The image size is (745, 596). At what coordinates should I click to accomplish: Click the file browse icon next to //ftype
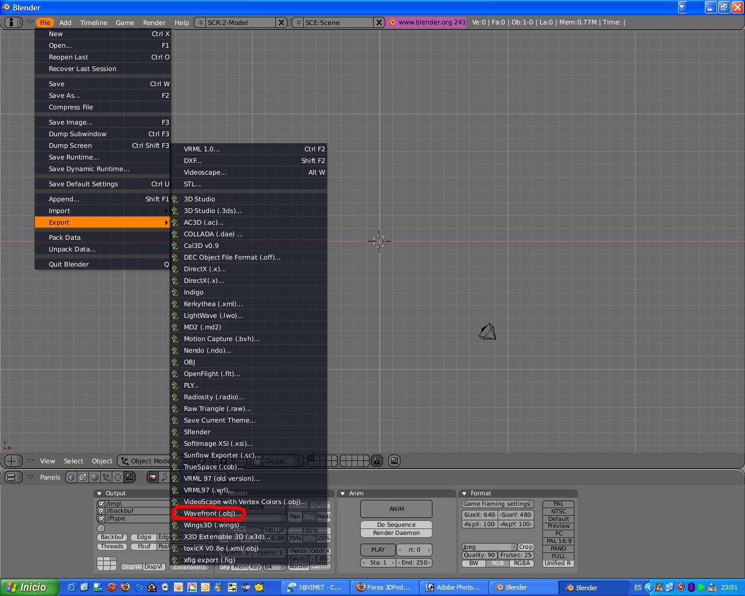tap(101, 519)
